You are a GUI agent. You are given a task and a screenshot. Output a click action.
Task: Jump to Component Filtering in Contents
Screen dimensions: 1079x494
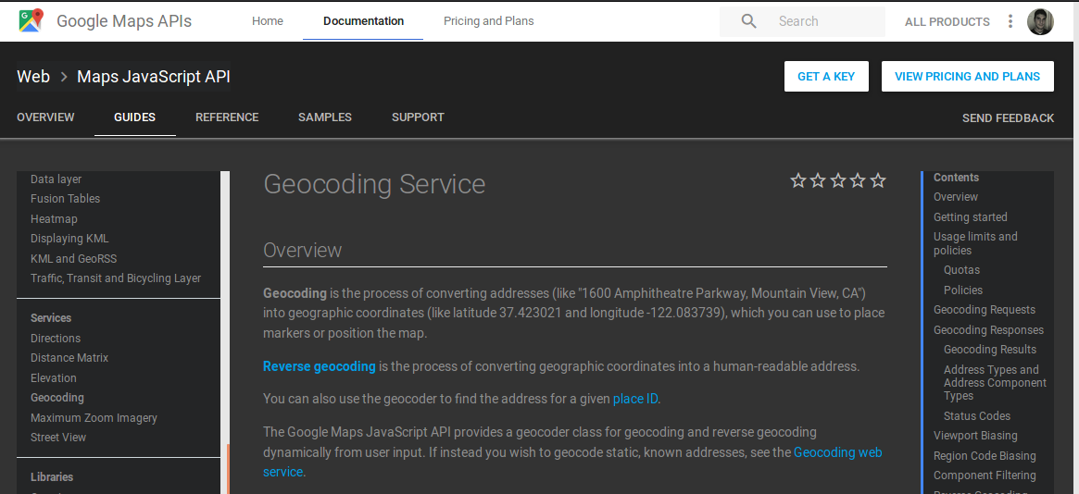pyautogui.click(x=984, y=475)
